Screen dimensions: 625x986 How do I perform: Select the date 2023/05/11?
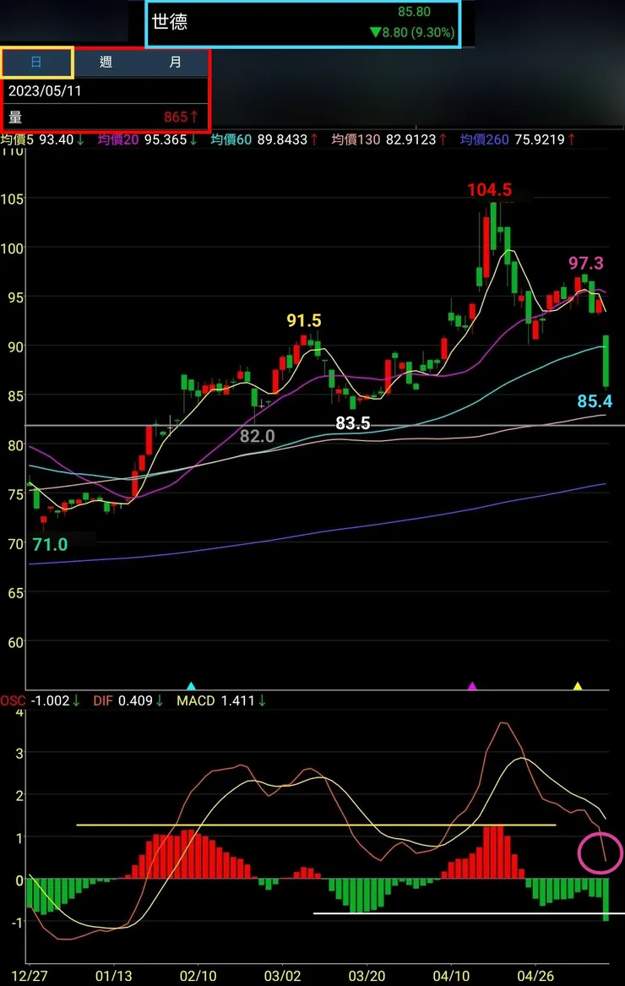coord(45,90)
